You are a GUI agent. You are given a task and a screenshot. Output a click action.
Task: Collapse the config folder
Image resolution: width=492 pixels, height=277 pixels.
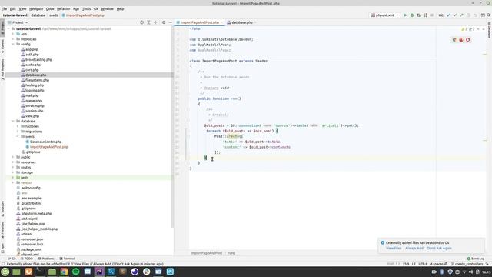click(x=13, y=45)
